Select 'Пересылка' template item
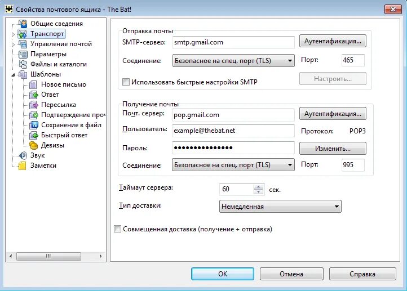The height and width of the screenshot is (291, 407). [59, 105]
